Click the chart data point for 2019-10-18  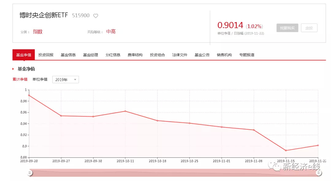(x=158, y=121)
